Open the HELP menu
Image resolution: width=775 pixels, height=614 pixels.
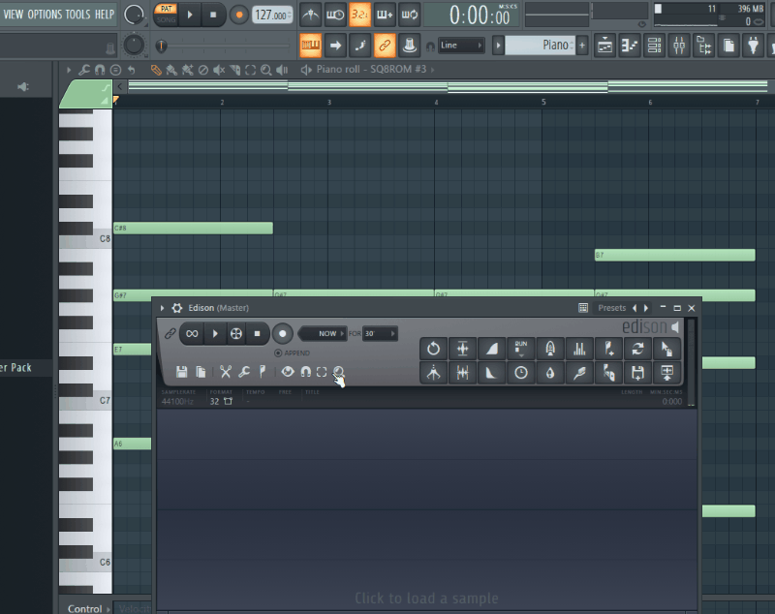pos(105,15)
